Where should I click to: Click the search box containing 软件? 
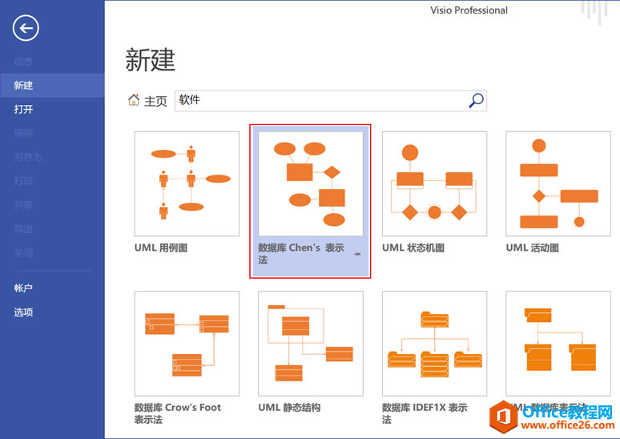coord(331,100)
